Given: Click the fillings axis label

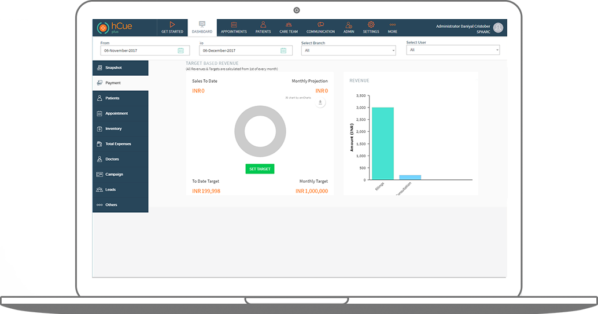Looking at the screenshot, I should pos(380,186).
